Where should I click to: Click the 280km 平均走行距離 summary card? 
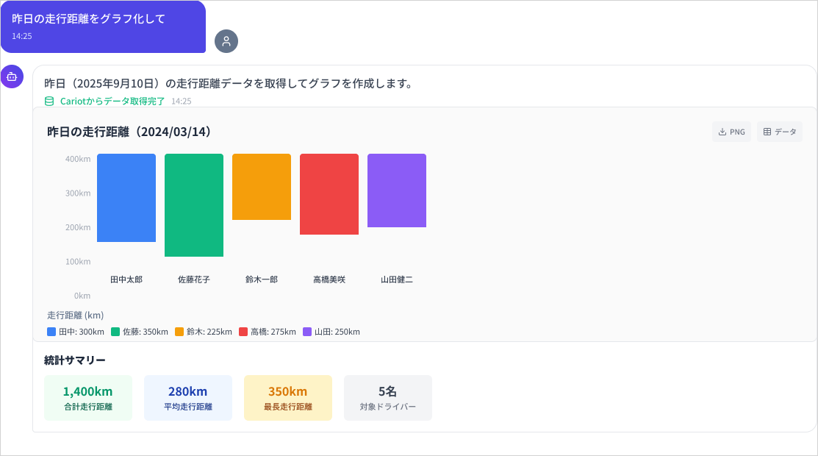coord(188,397)
